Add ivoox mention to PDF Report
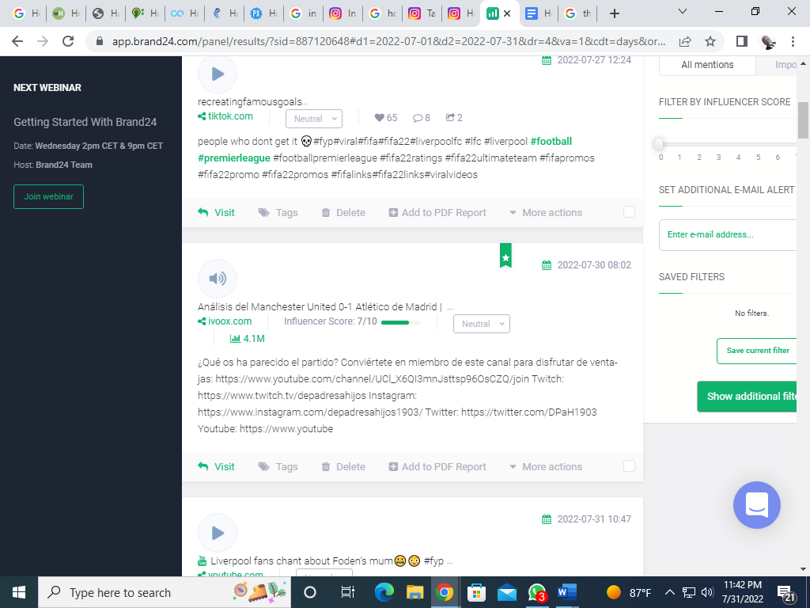This screenshot has height=608, width=810. click(437, 466)
